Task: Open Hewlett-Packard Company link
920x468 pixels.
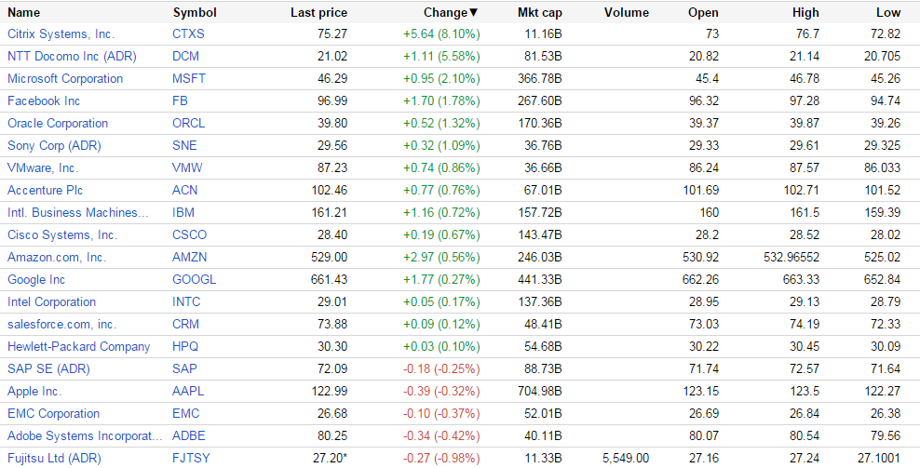Action: 78,346
